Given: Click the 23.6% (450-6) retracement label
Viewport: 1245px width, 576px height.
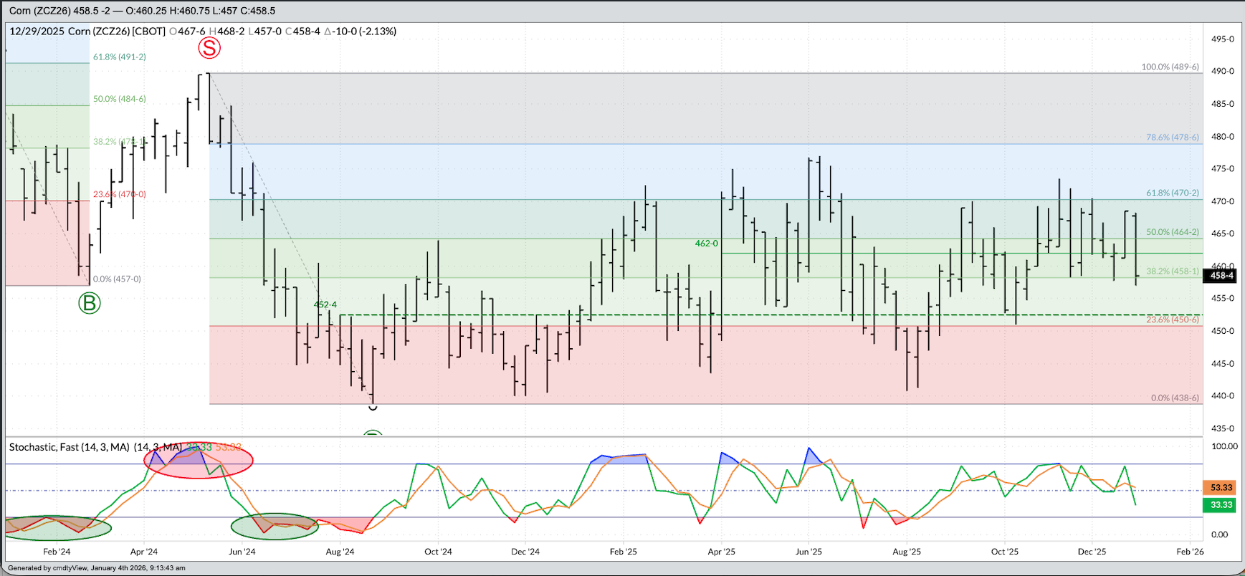Looking at the screenshot, I should tap(1172, 320).
